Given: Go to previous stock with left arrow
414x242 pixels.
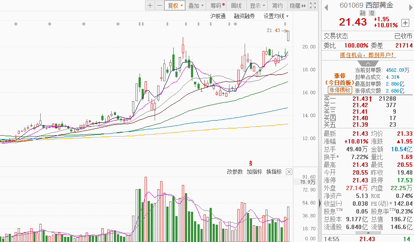Looking at the screenshot, I should (x=326, y=6).
